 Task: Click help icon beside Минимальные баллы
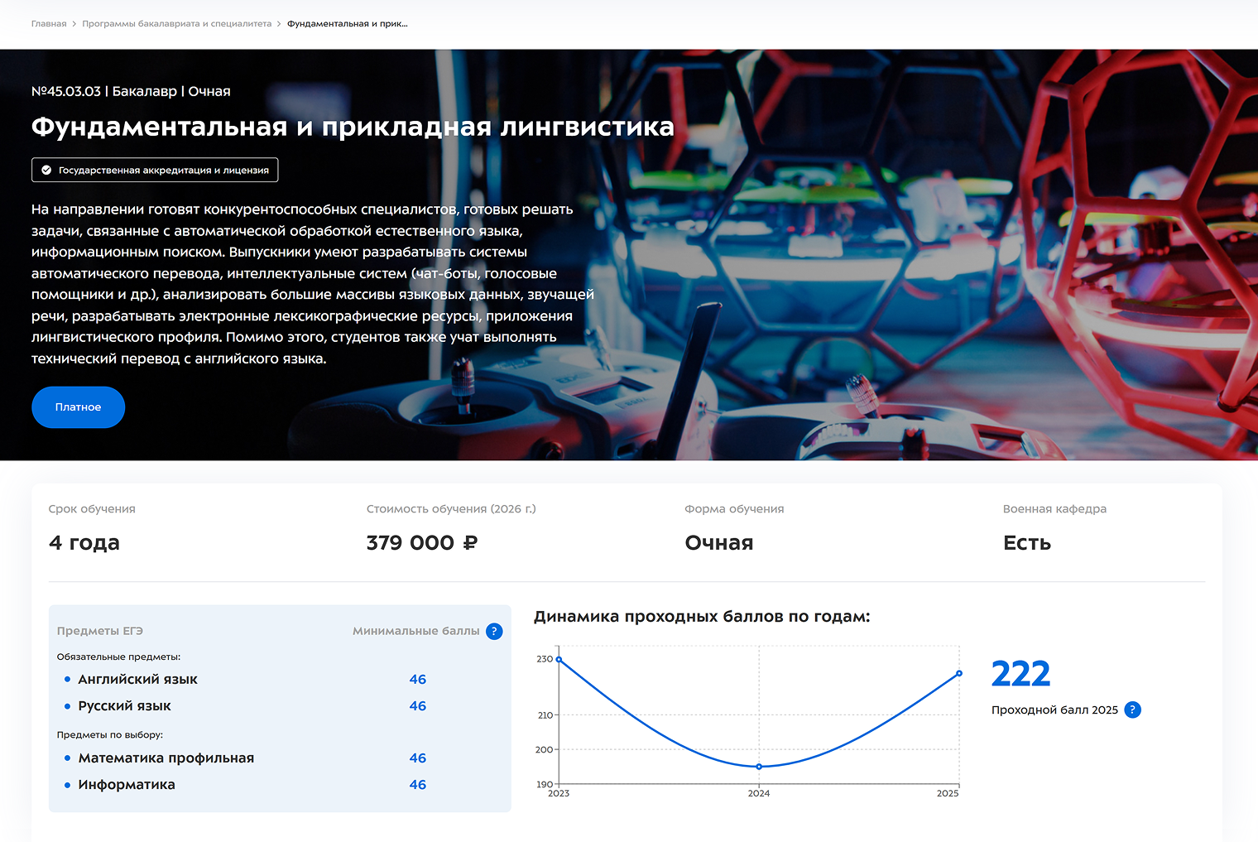tap(494, 632)
